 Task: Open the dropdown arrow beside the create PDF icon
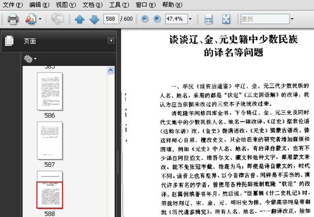pyautogui.click(x=40, y=20)
